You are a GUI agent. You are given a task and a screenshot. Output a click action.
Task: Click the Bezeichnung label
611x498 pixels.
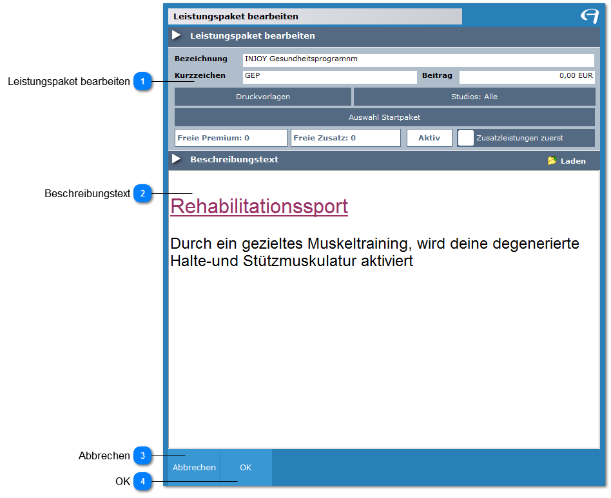[x=200, y=59]
